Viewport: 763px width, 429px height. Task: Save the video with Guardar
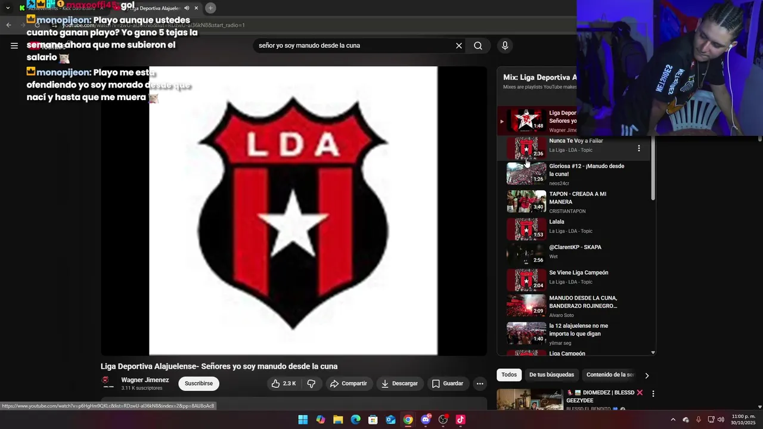pyautogui.click(x=448, y=384)
